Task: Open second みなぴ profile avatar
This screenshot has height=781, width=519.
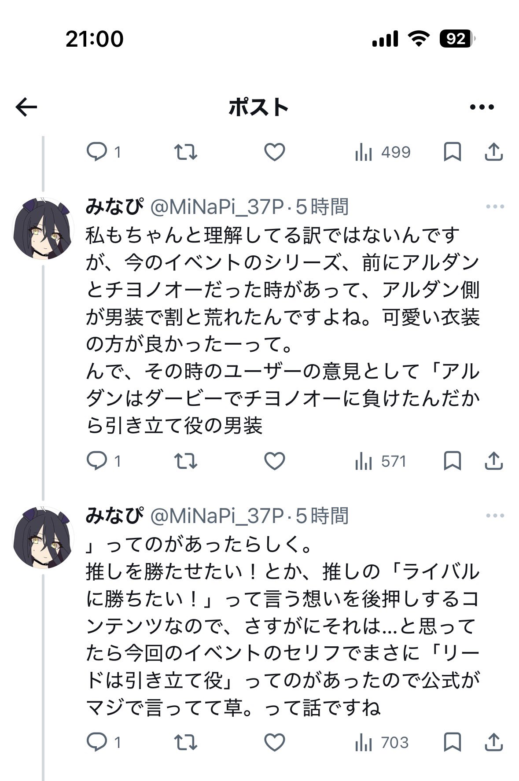Action: click(43, 538)
